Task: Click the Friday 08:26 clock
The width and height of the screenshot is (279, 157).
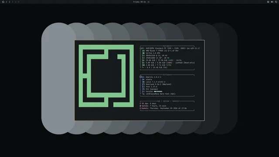Action: (139, 2)
